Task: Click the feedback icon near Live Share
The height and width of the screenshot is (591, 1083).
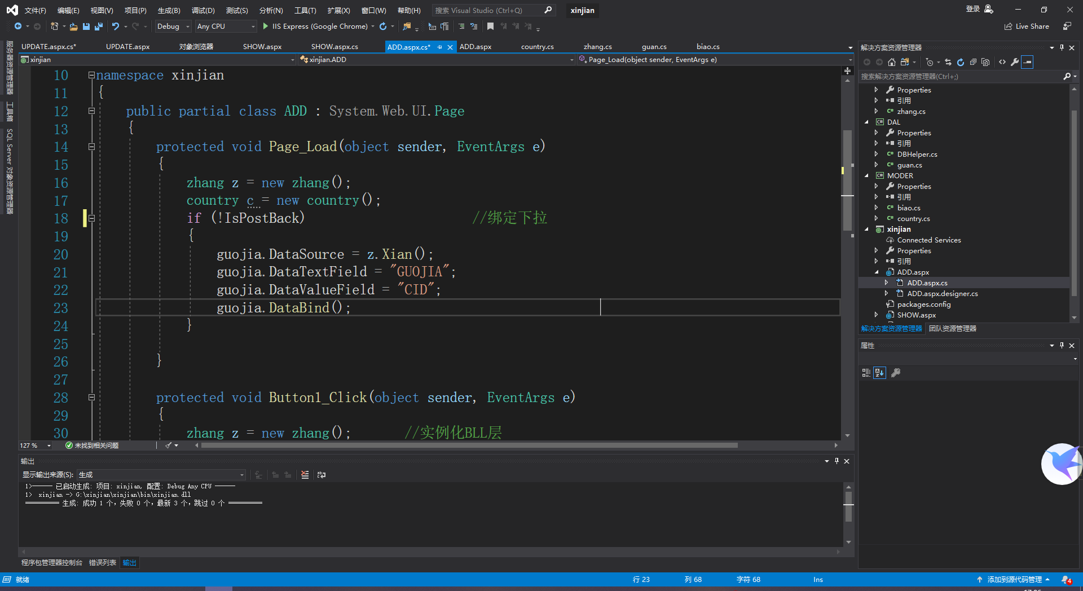Action: (1067, 27)
